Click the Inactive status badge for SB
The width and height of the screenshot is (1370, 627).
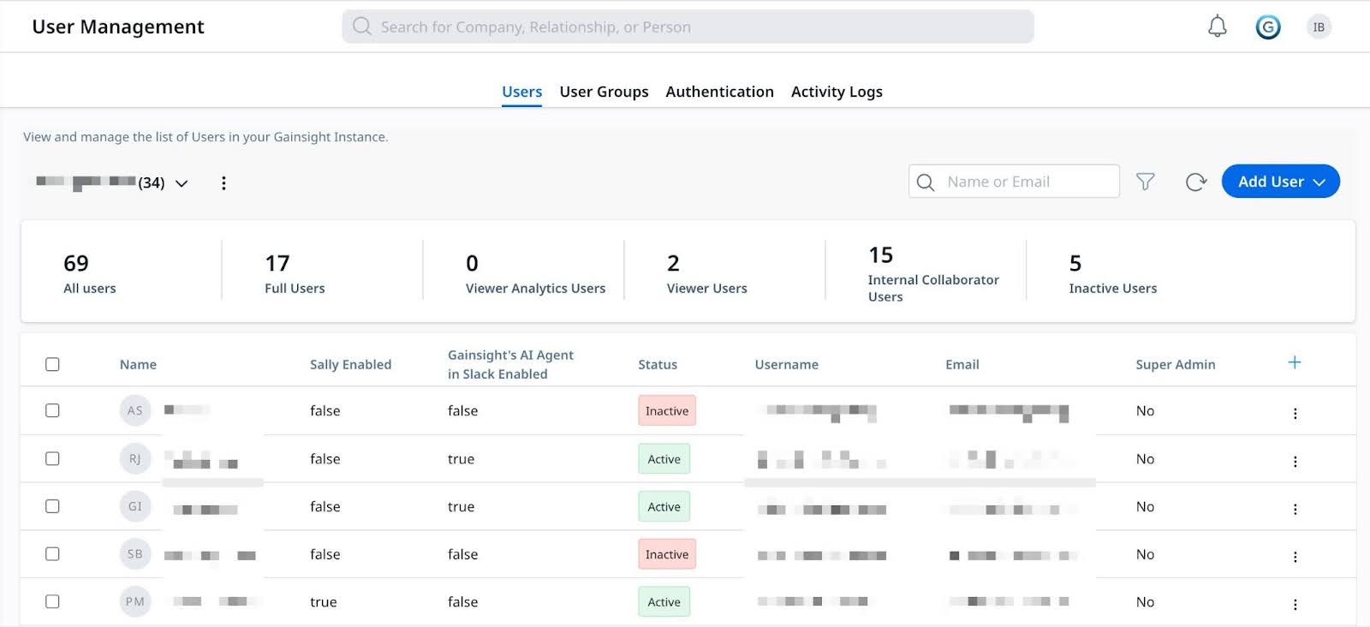point(667,554)
